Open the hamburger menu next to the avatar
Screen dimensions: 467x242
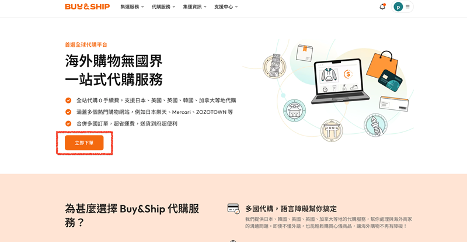click(407, 6)
